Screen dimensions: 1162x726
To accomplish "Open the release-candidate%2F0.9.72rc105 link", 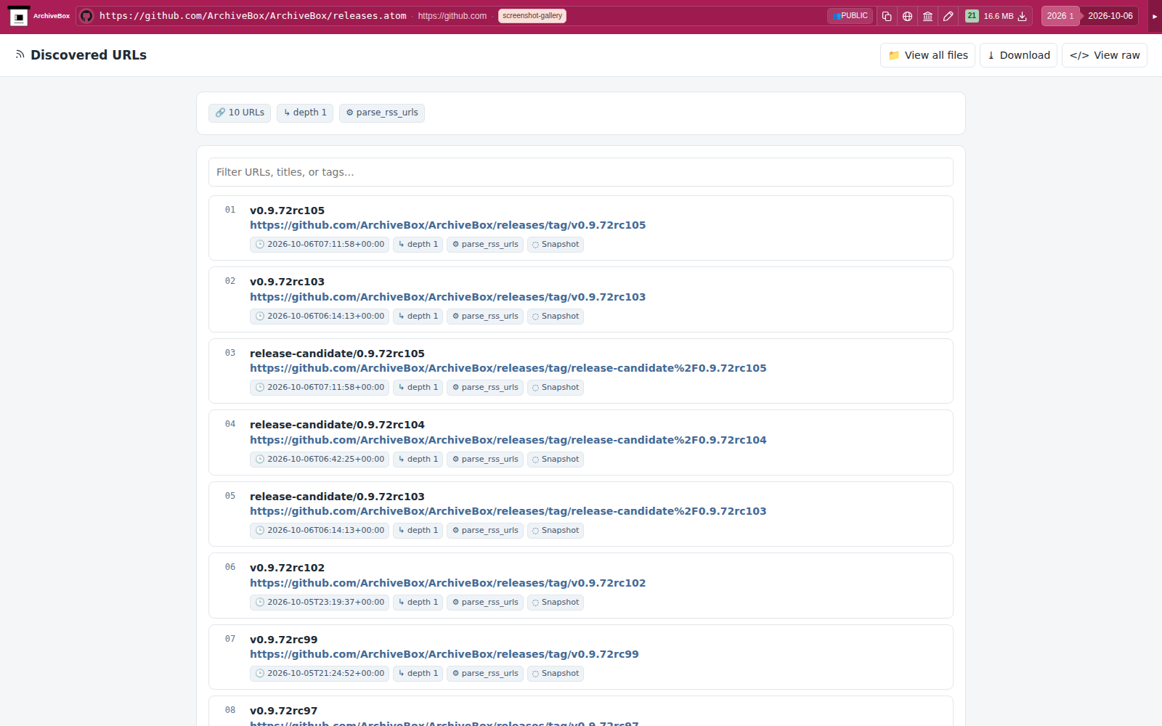I will coord(508,368).
